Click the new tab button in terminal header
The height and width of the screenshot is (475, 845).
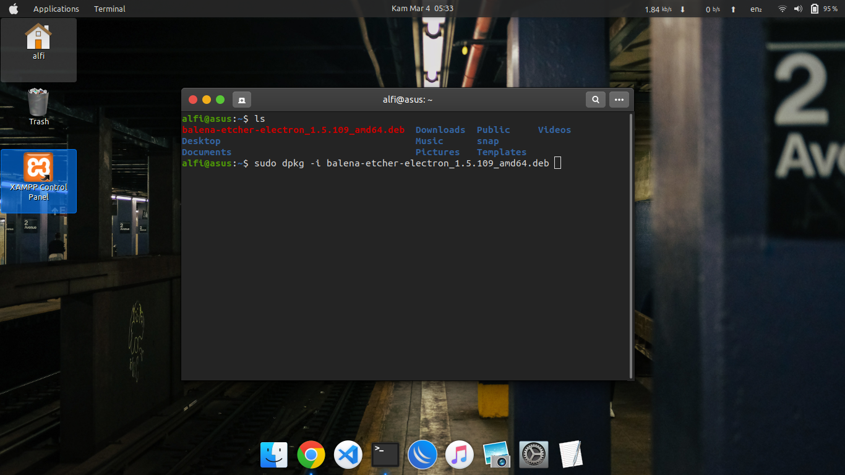click(241, 100)
